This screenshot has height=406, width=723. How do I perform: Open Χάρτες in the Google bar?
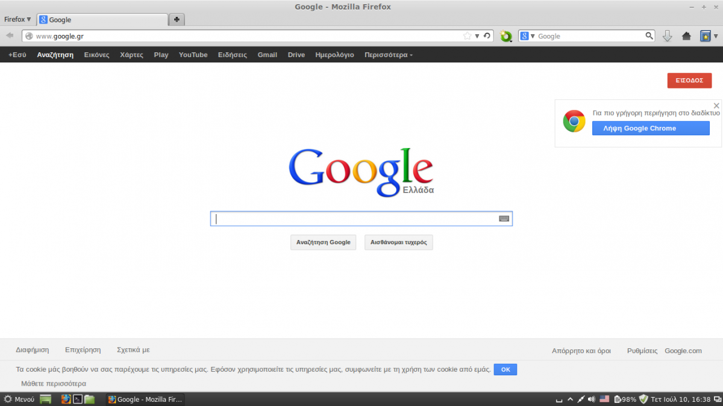pos(131,55)
